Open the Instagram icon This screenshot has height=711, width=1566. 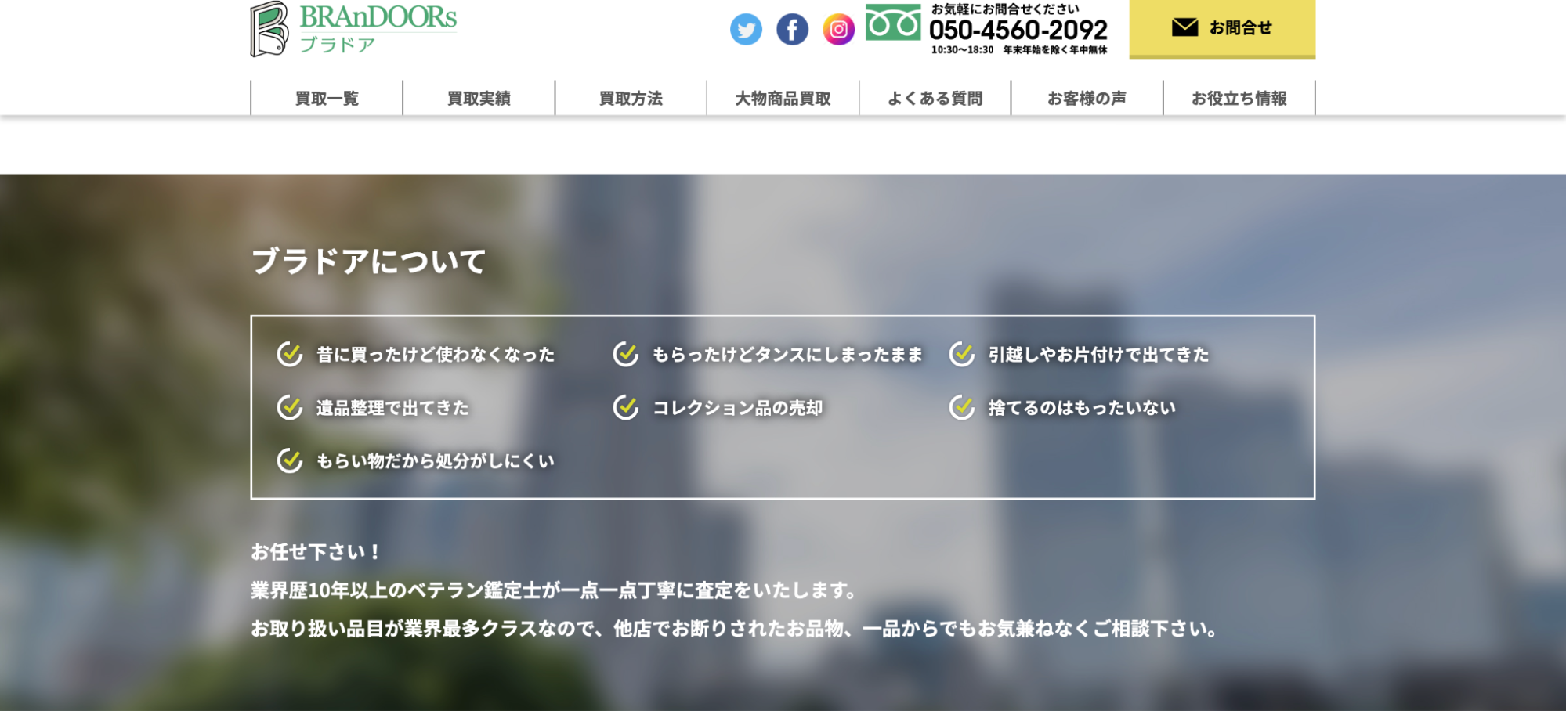[x=837, y=30]
